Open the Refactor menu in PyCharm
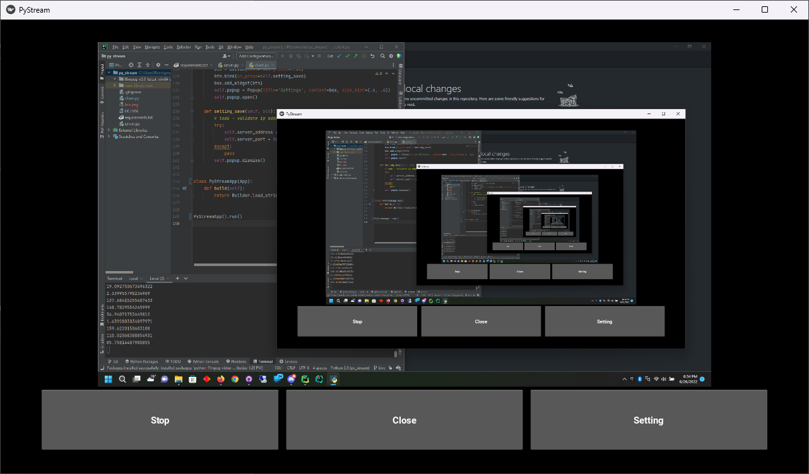 pos(184,47)
